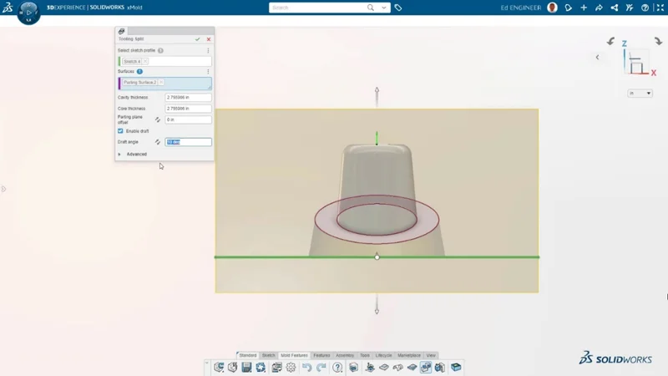Open the search options dropdown arrow
This screenshot has width=668, height=376.
pos(384,8)
